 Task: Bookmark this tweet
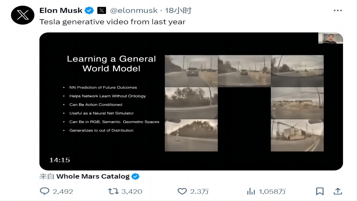(320, 191)
